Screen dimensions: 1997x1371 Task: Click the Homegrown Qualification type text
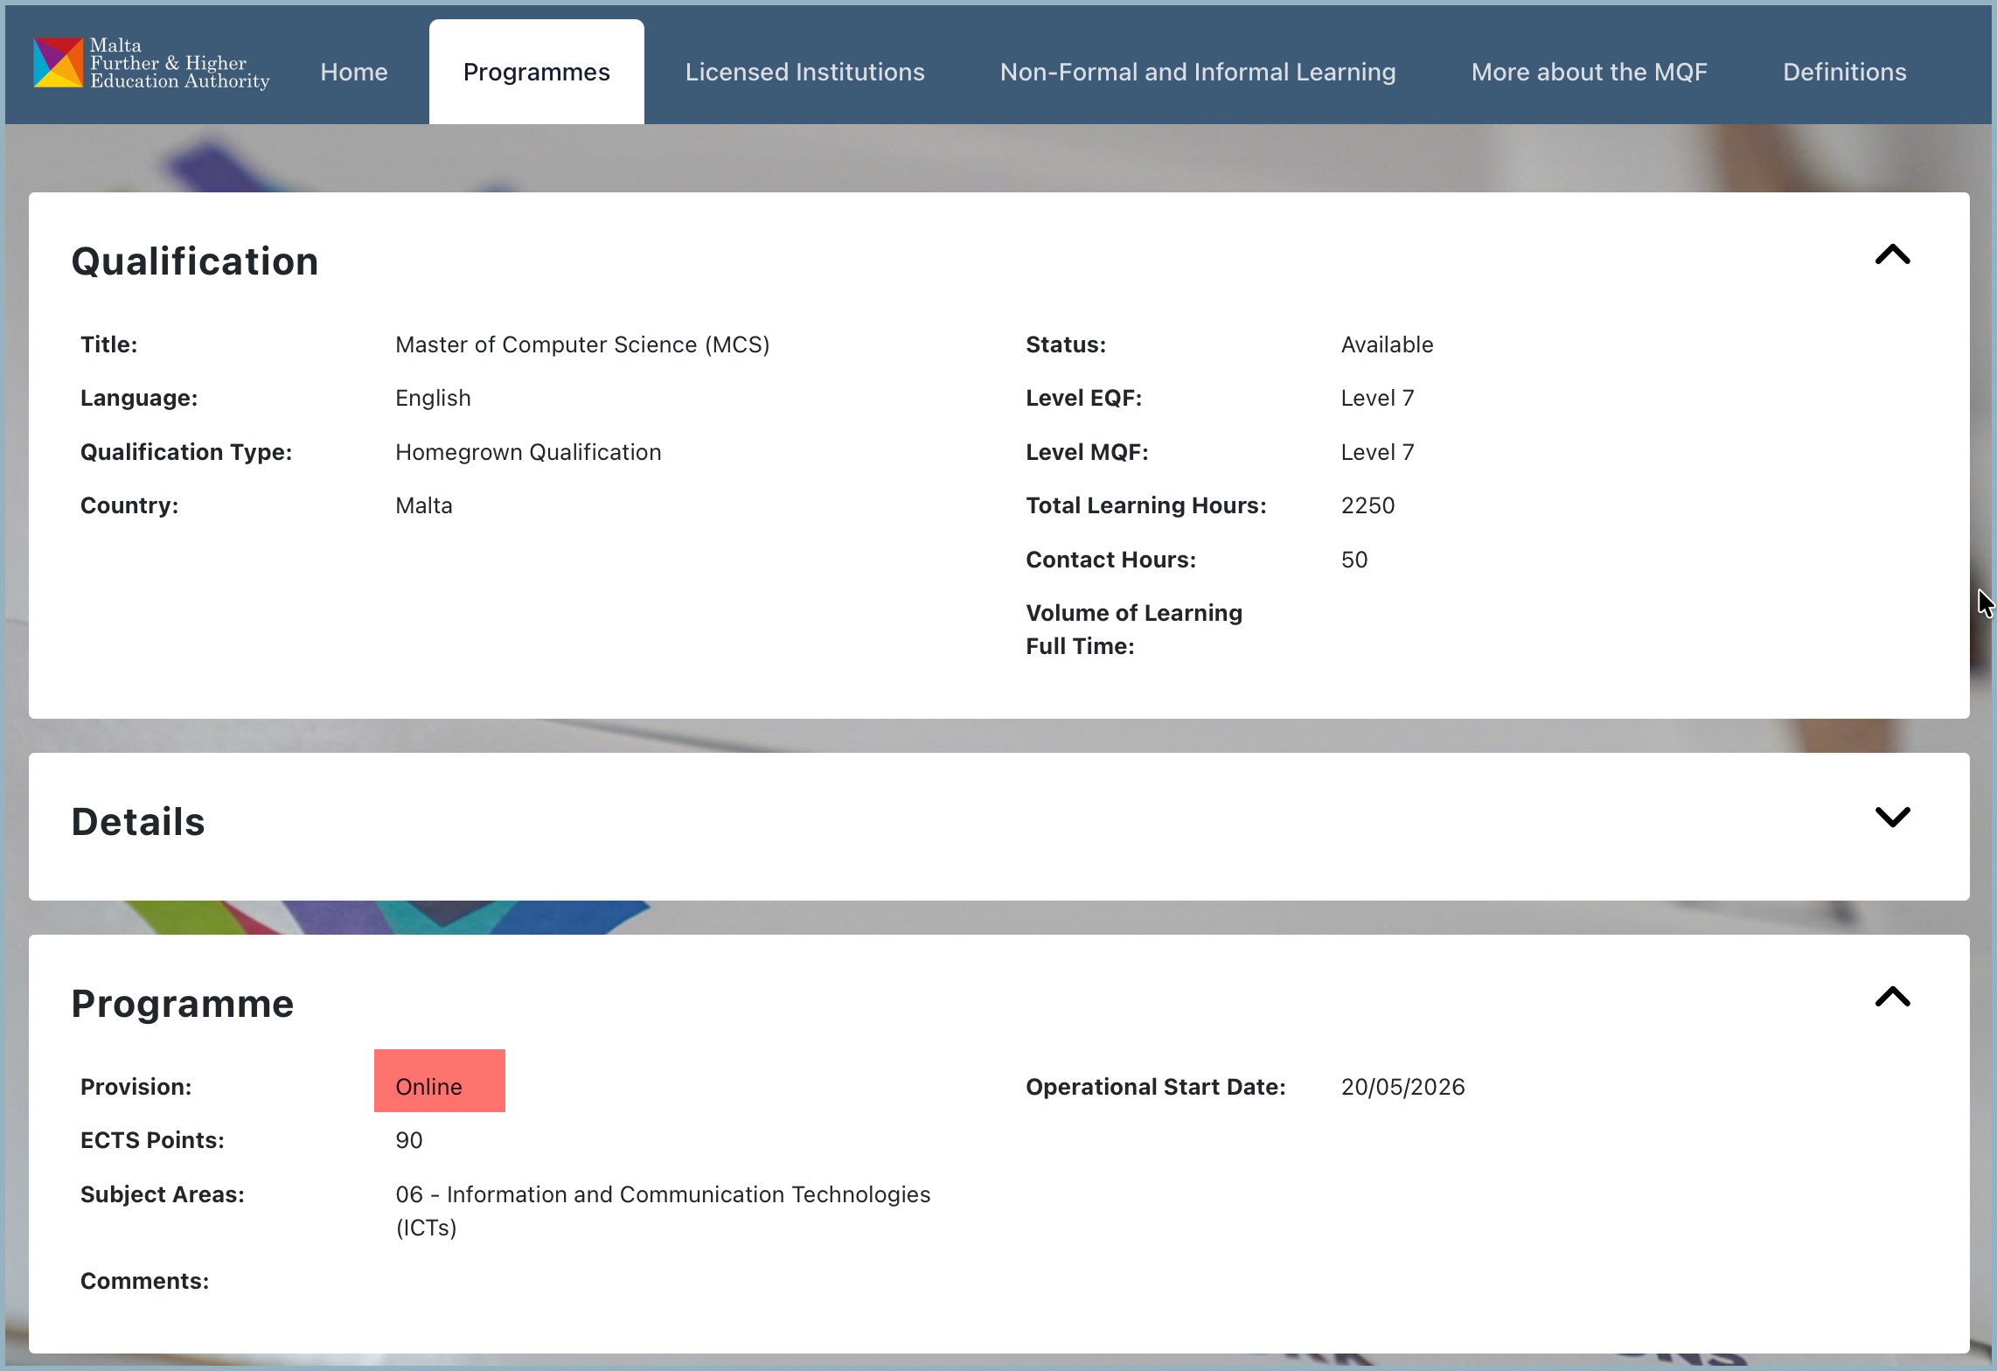[528, 452]
